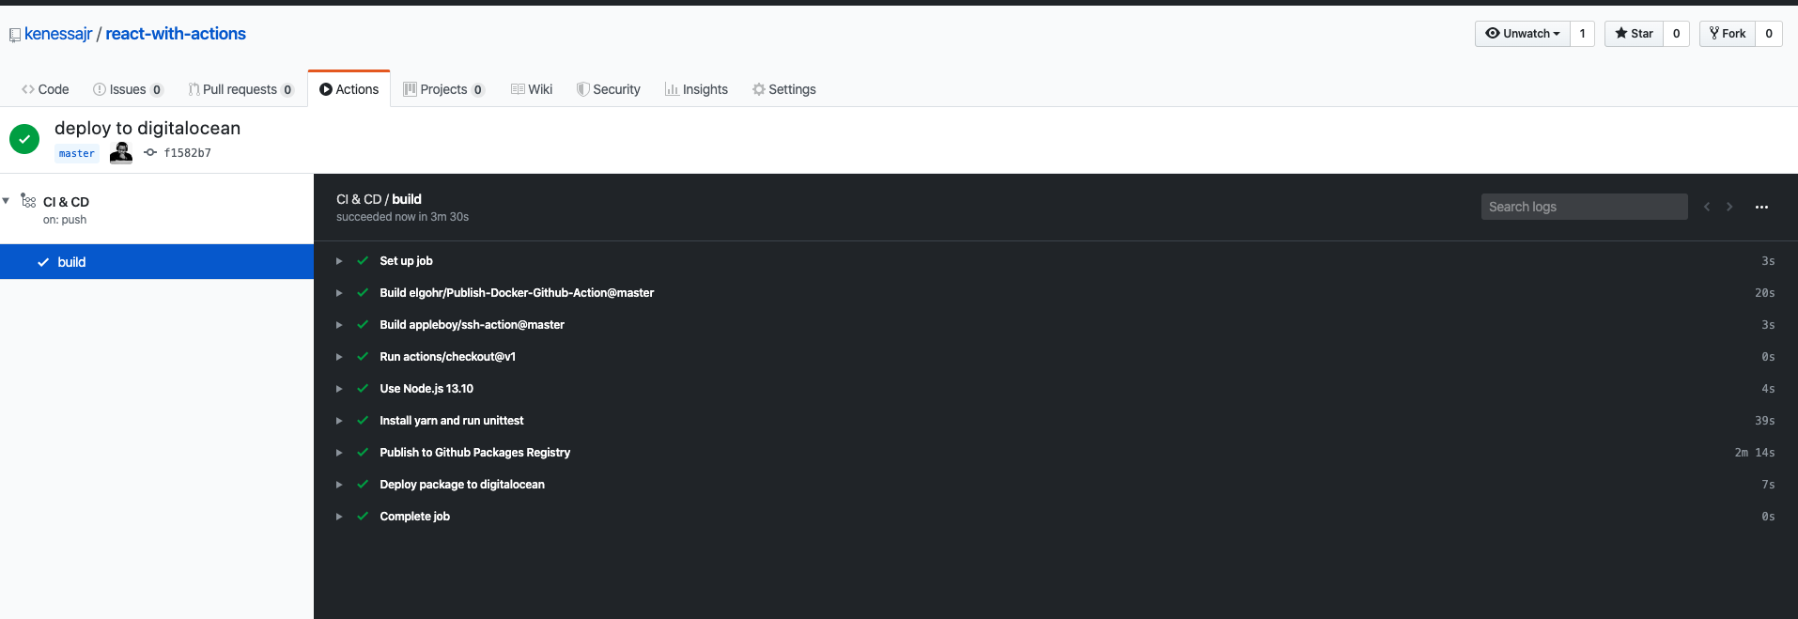The width and height of the screenshot is (1798, 619).
Task: Click green check beside Build appleboy step
Action: 363,325
